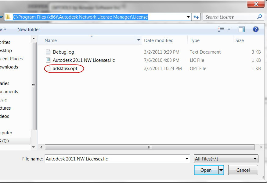This screenshot has height=183, width=267.
Task: Click the horizontal scrollbar right arrow
Action: click(x=261, y=147)
